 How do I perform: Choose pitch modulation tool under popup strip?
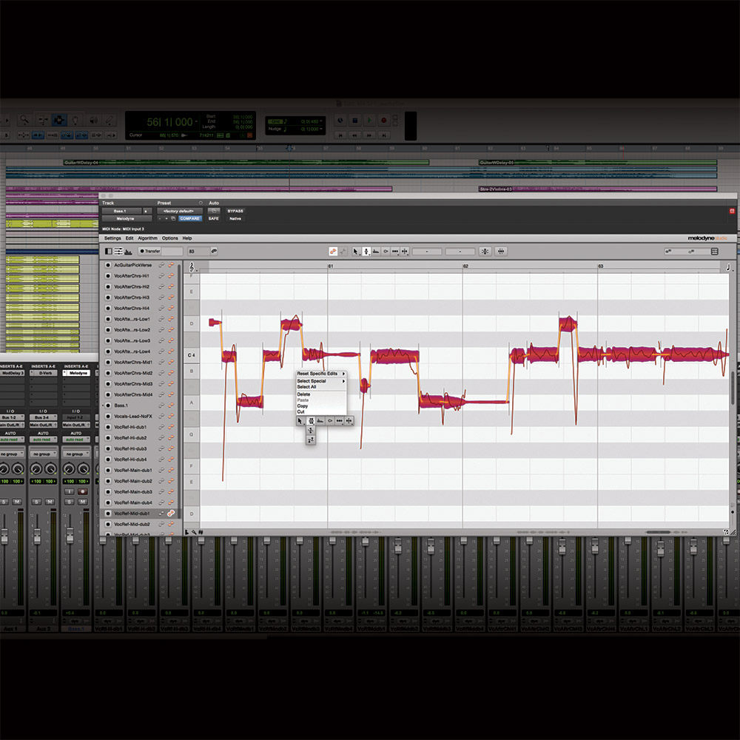311,431
